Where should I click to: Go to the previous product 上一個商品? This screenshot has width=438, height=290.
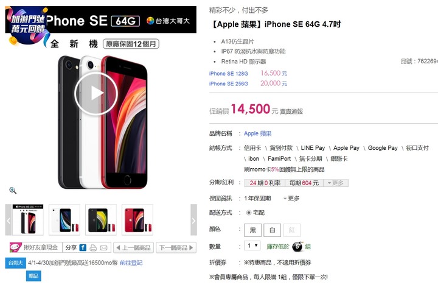click(133, 247)
